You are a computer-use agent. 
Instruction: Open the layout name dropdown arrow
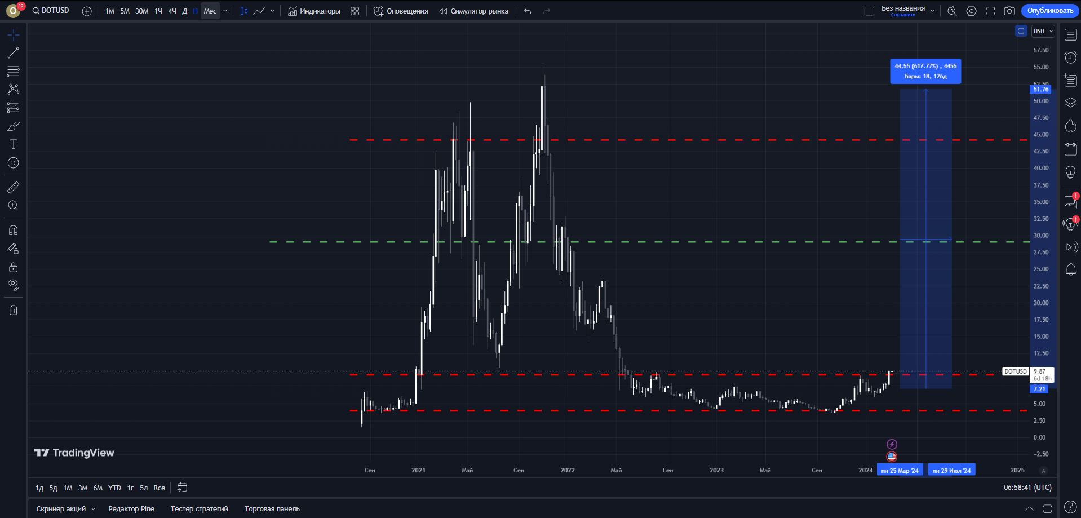[x=932, y=11]
